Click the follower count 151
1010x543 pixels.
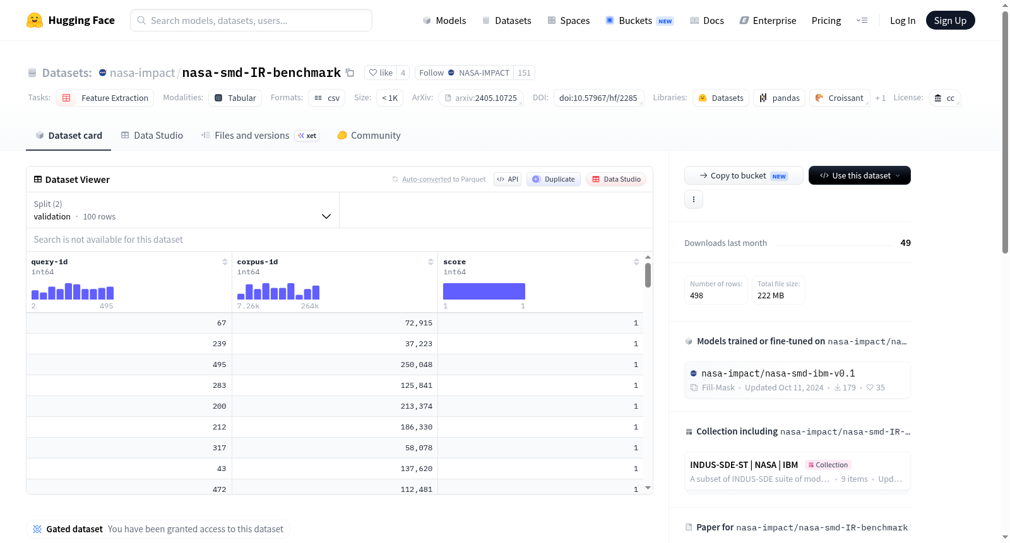point(525,73)
